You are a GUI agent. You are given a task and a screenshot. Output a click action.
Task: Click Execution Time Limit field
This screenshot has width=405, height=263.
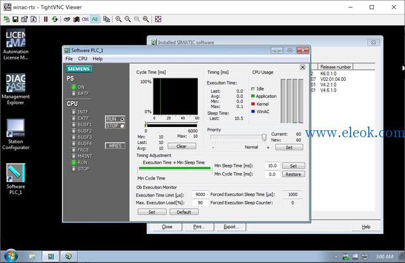201,194
